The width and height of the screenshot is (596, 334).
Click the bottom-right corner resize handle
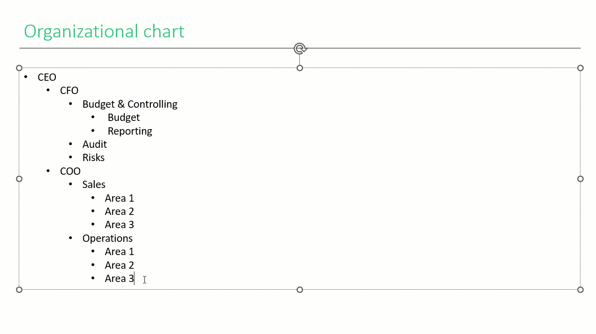pos(580,290)
